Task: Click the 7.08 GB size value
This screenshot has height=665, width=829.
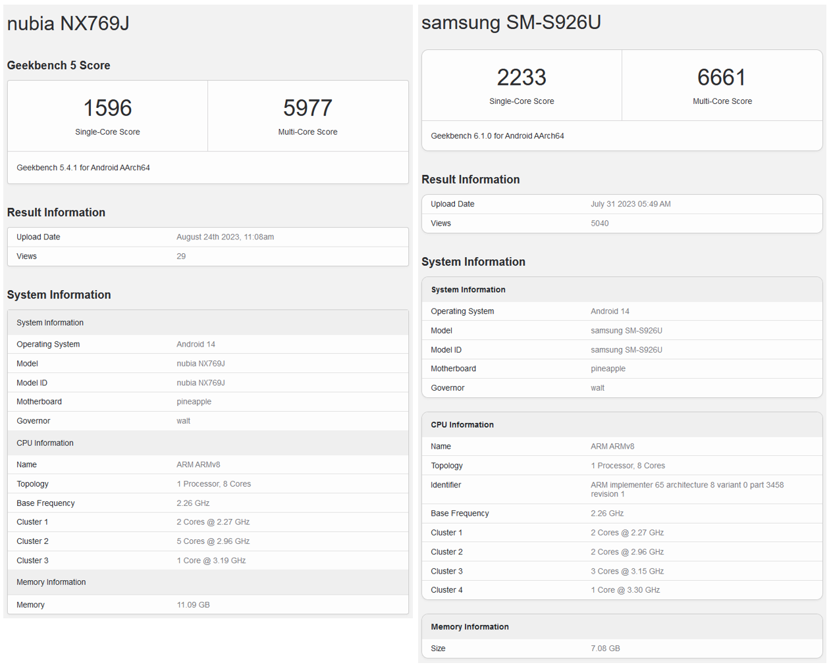Action: 605,649
